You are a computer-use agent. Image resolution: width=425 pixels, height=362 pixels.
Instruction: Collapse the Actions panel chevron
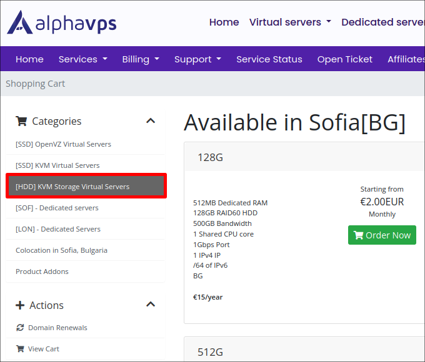pos(151,305)
